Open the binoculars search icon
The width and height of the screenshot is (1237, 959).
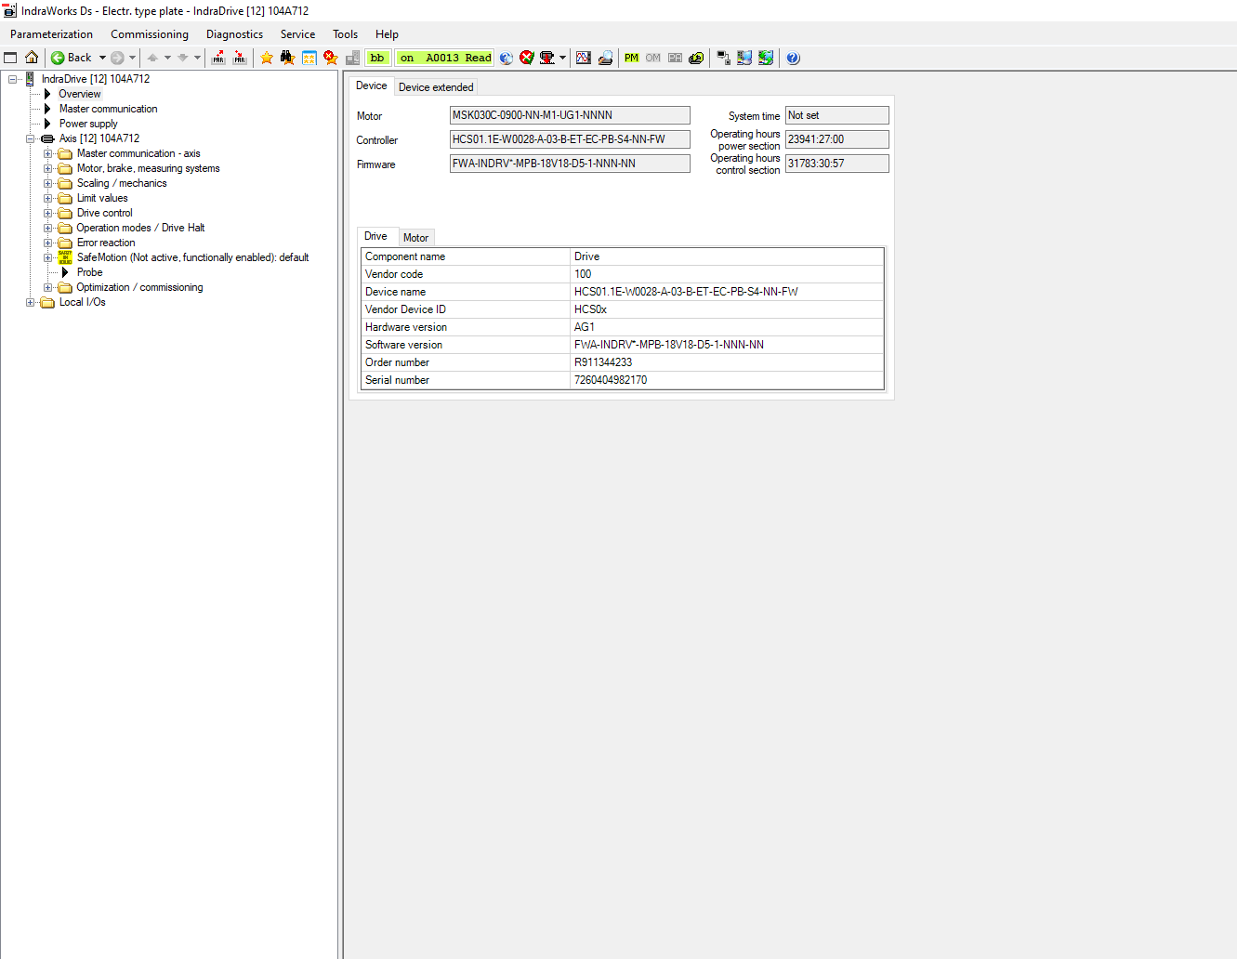(288, 58)
